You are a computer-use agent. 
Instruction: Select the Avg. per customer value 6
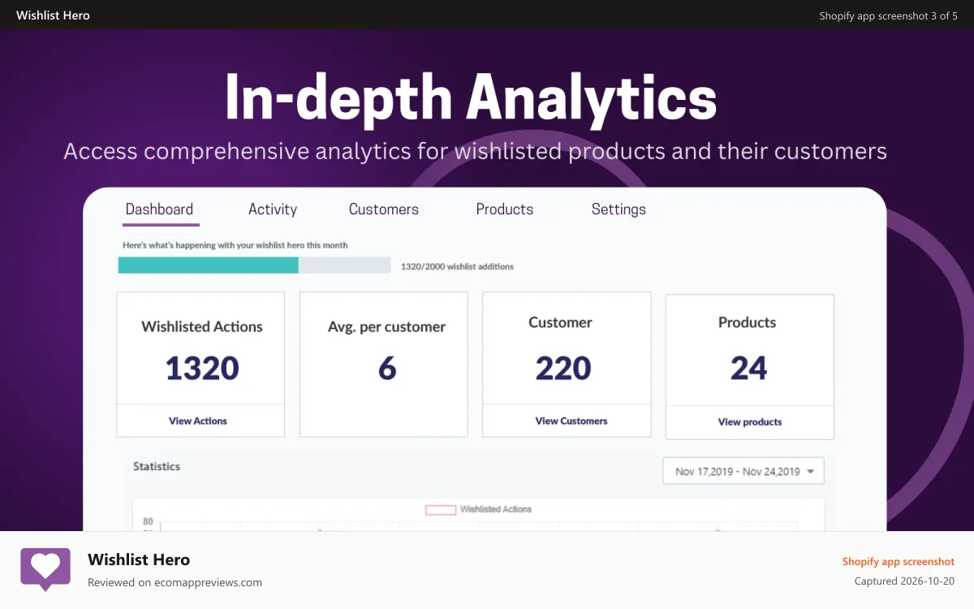(387, 369)
